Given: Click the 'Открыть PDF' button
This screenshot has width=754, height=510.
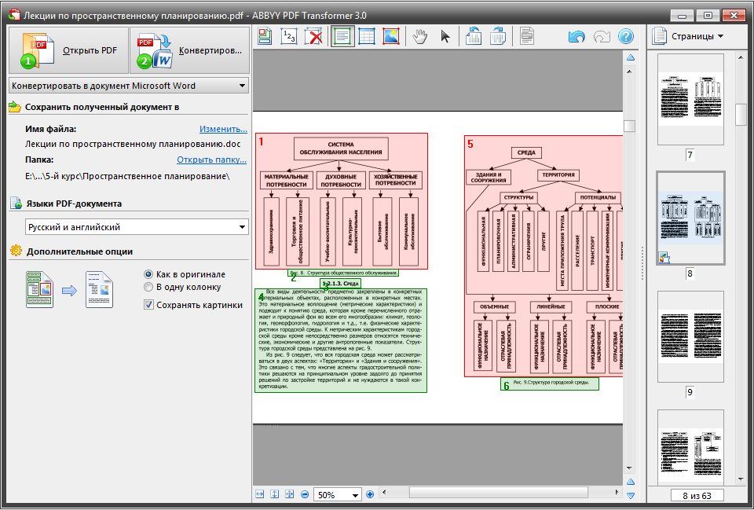Looking at the screenshot, I should pyautogui.click(x=67, y=50).
